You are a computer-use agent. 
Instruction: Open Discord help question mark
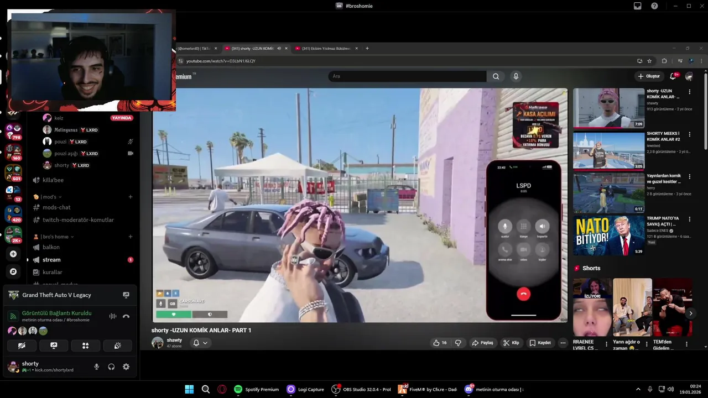(654, 6)
